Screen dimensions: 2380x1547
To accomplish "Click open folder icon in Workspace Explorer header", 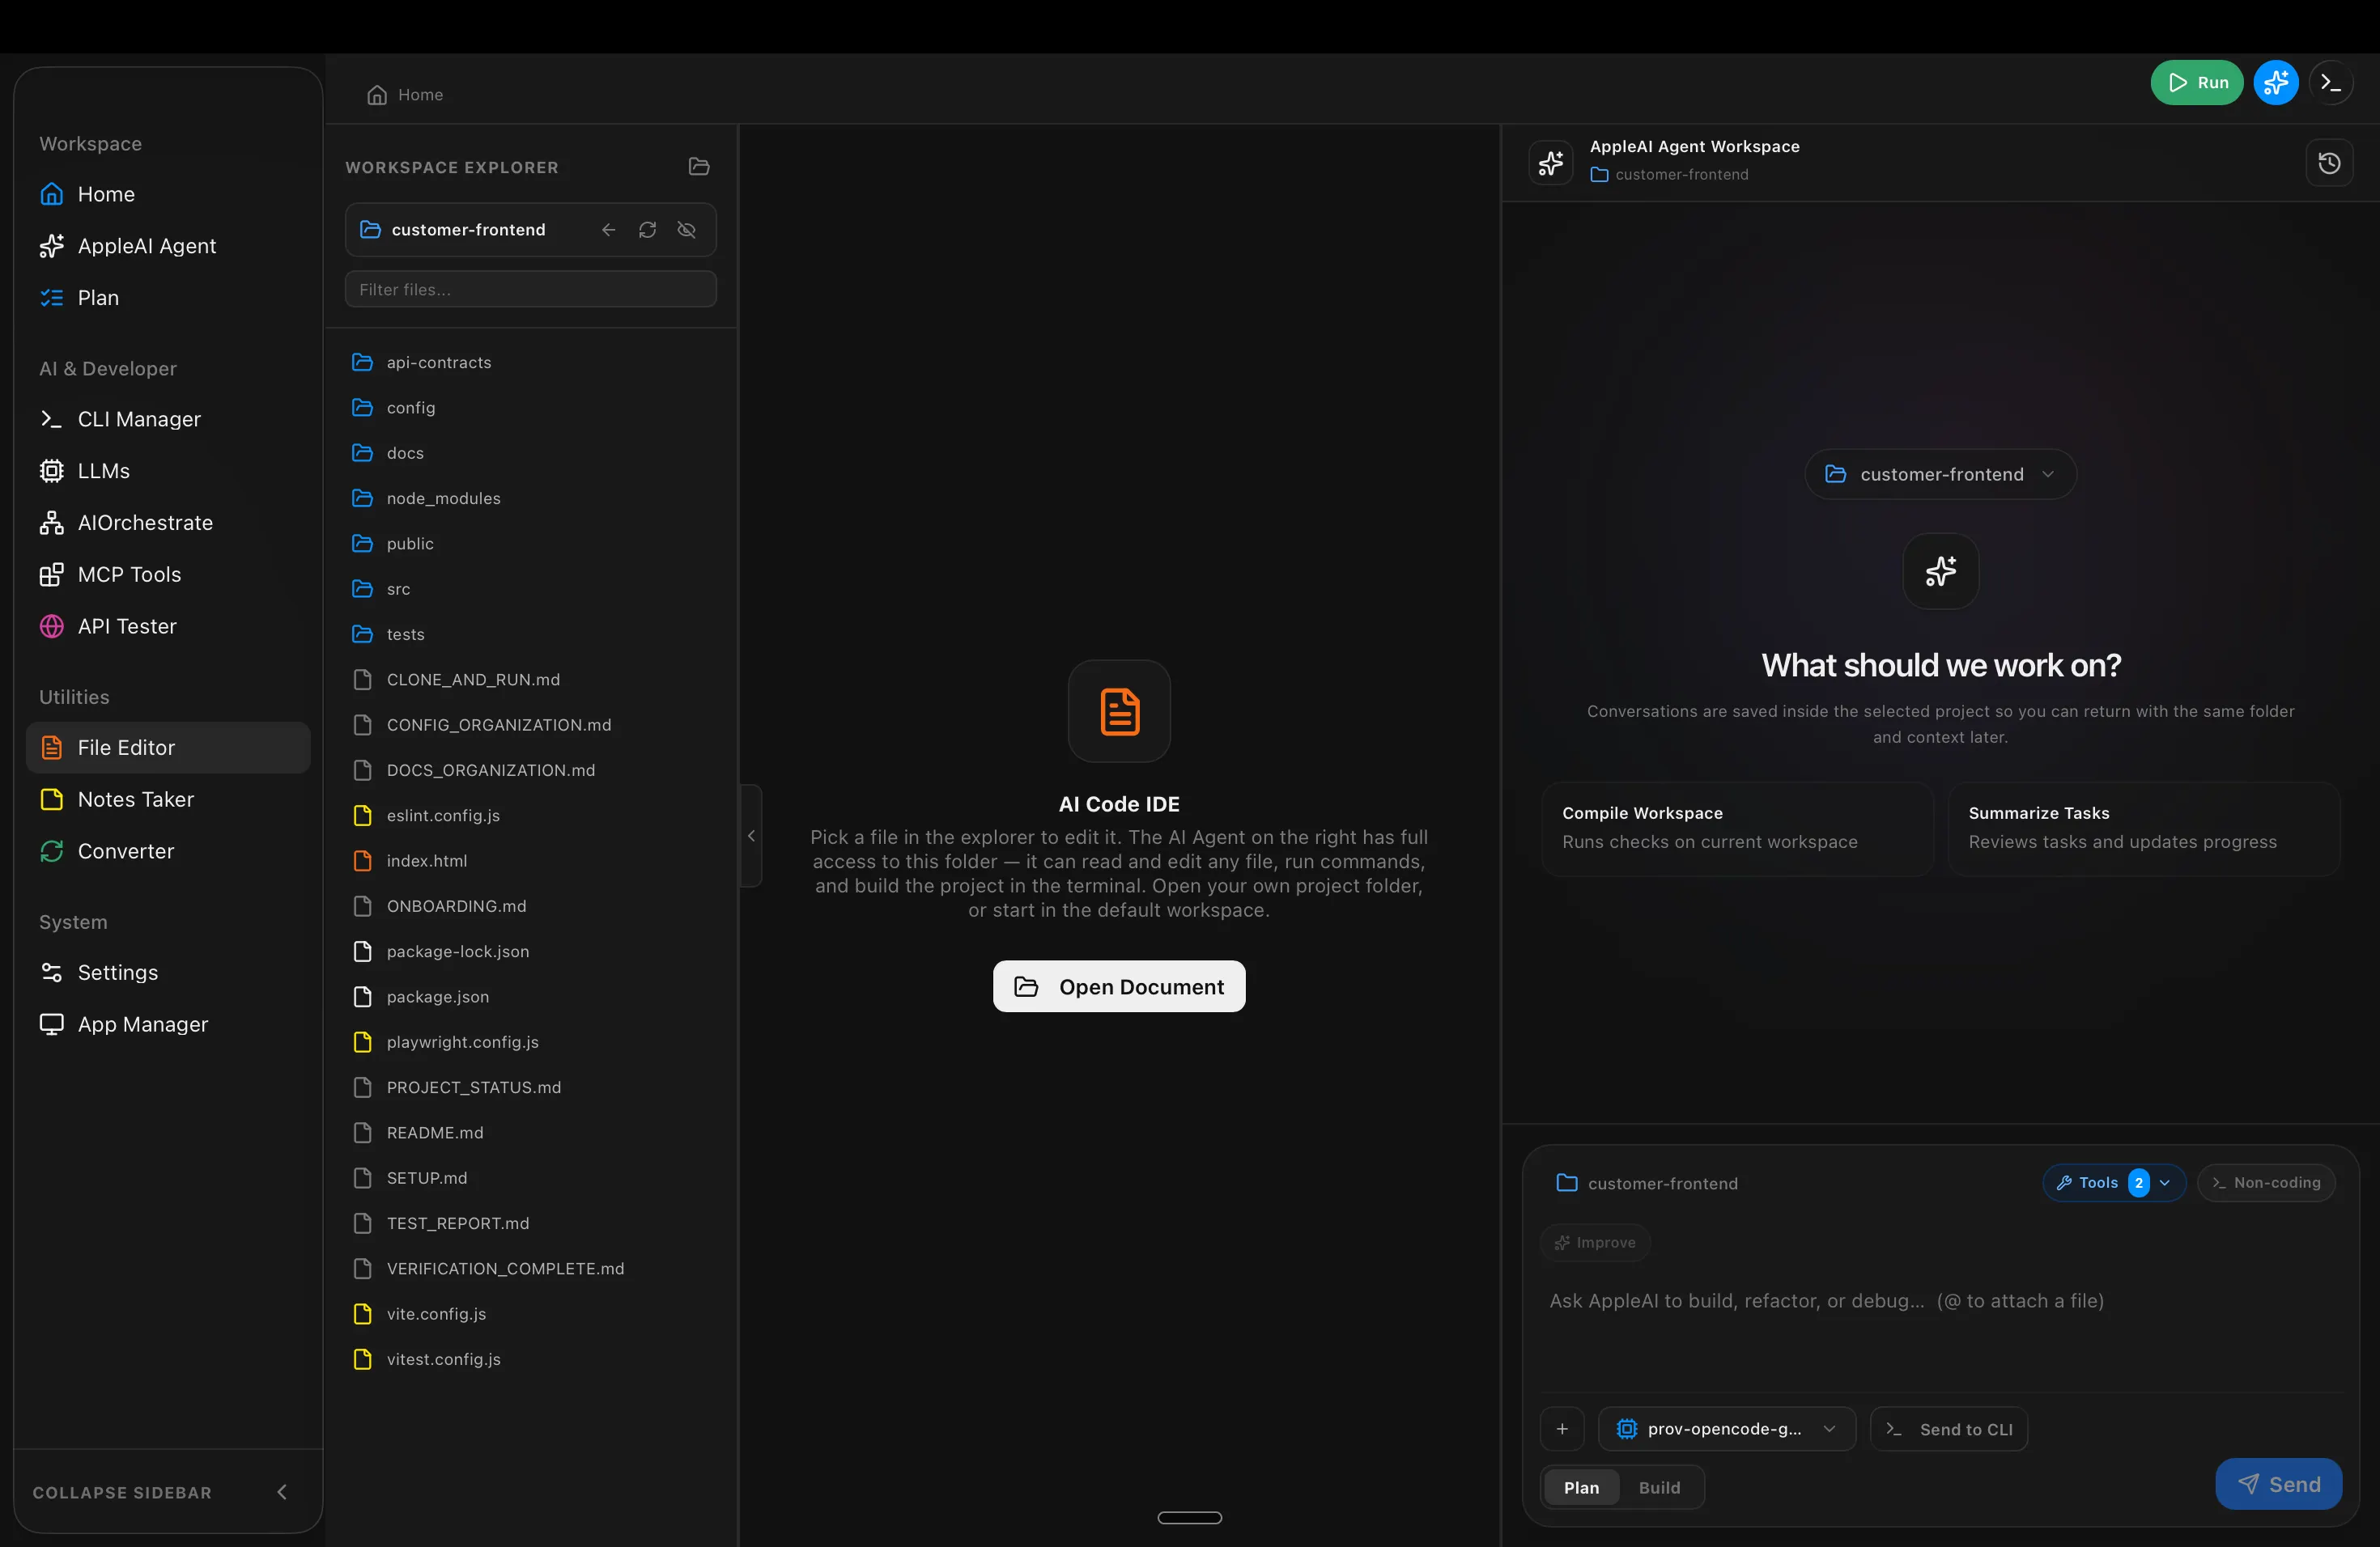I will coord(699,167).
